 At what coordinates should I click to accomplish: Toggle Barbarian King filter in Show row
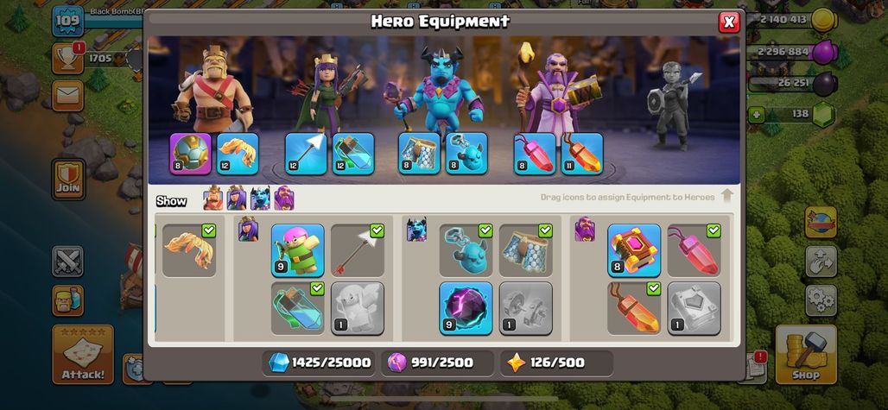pyautogui.click(x=213, y=198)
